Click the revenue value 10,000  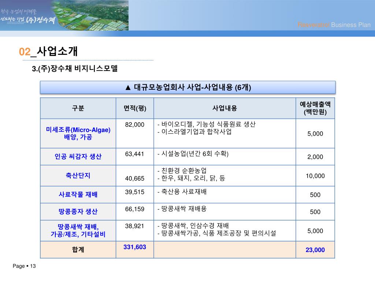[315, 176]
